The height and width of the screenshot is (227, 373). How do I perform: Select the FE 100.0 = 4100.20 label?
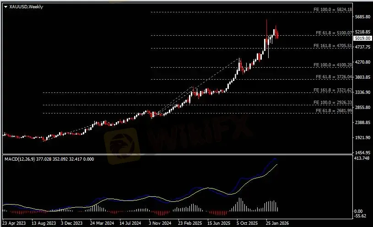click(333, 65)
